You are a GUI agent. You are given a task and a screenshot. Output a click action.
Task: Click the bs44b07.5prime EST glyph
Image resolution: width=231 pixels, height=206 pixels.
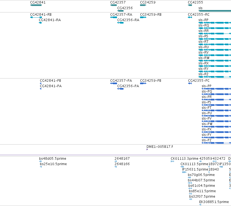(x=190, y=183)
